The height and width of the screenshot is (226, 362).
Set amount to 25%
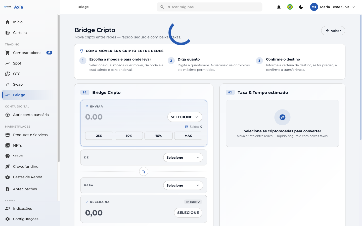click(x=99, y=136)
